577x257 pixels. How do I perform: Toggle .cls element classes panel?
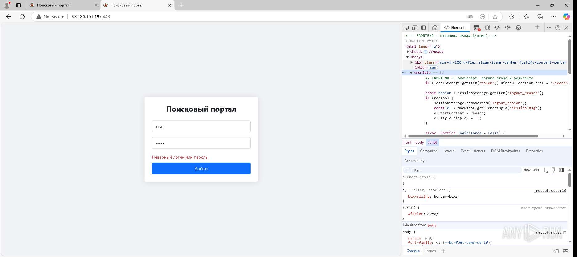[x=536, y=170]
